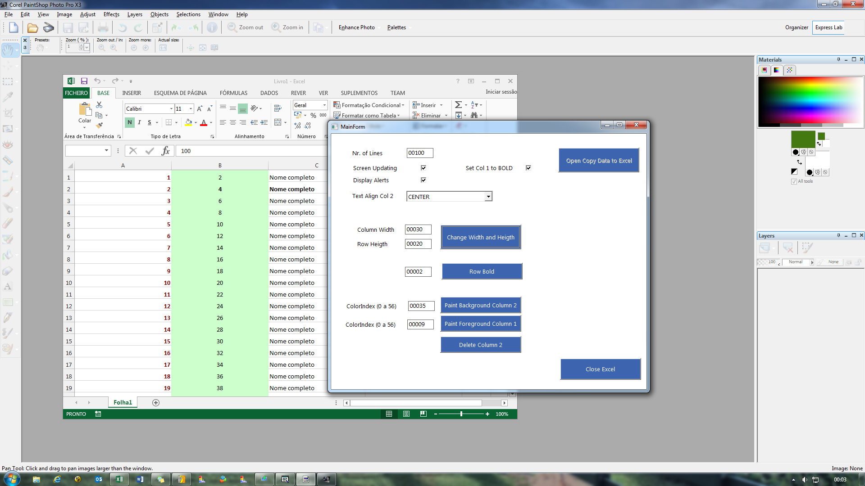Click the Open folder icon in toolbar
This screenshot has height=486, width=865.
point(32,28)
